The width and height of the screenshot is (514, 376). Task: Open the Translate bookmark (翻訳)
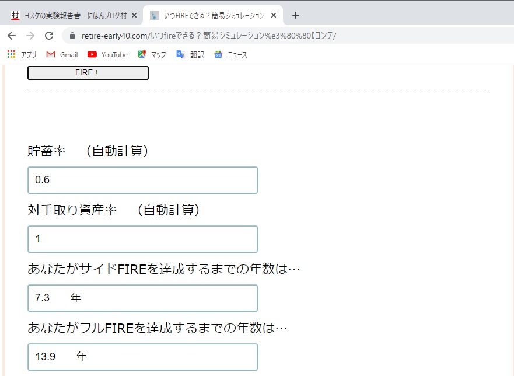pos(190,54)
